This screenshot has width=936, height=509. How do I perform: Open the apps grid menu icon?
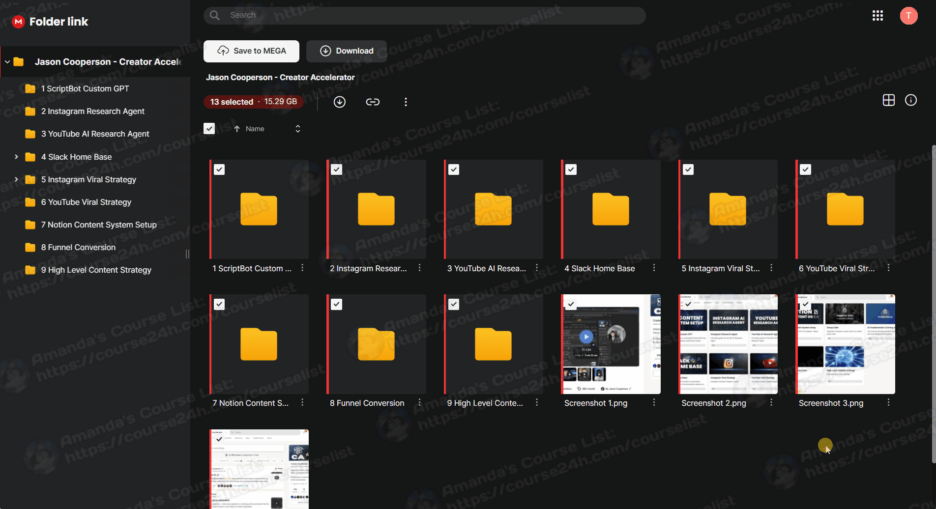[x=877, y=16]
